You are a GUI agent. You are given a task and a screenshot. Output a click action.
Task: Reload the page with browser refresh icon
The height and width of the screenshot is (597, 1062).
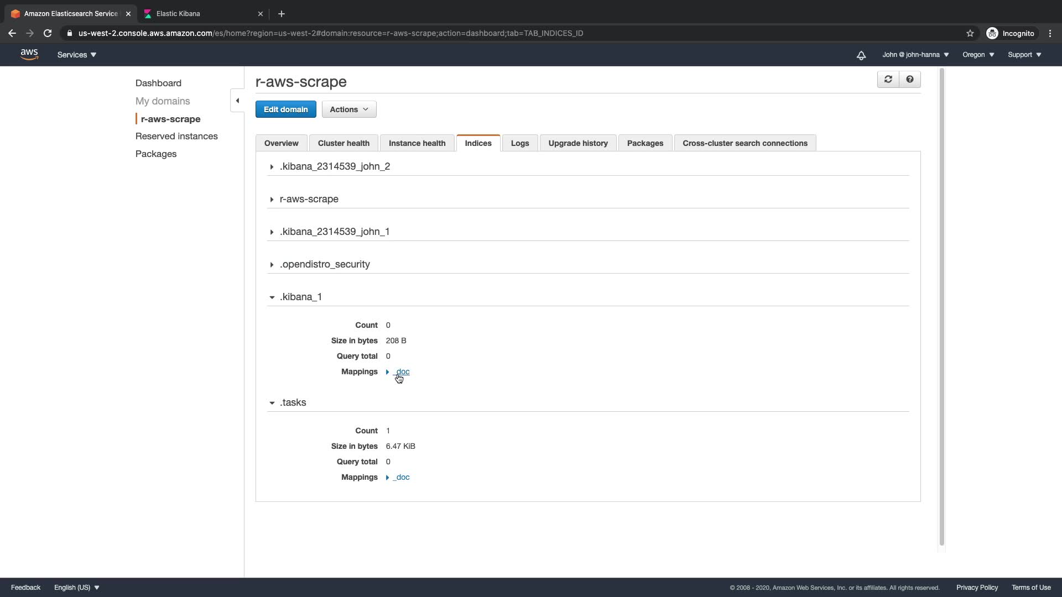[x=48, y=33]
